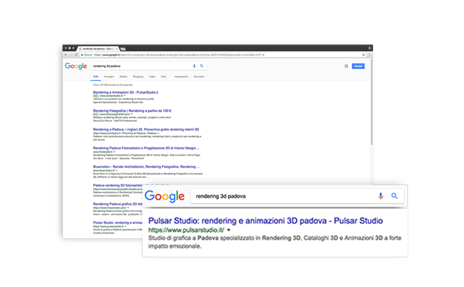Click the voice search microphone in browser window
This screenshot has width=464, height=287.
[194, 66]
